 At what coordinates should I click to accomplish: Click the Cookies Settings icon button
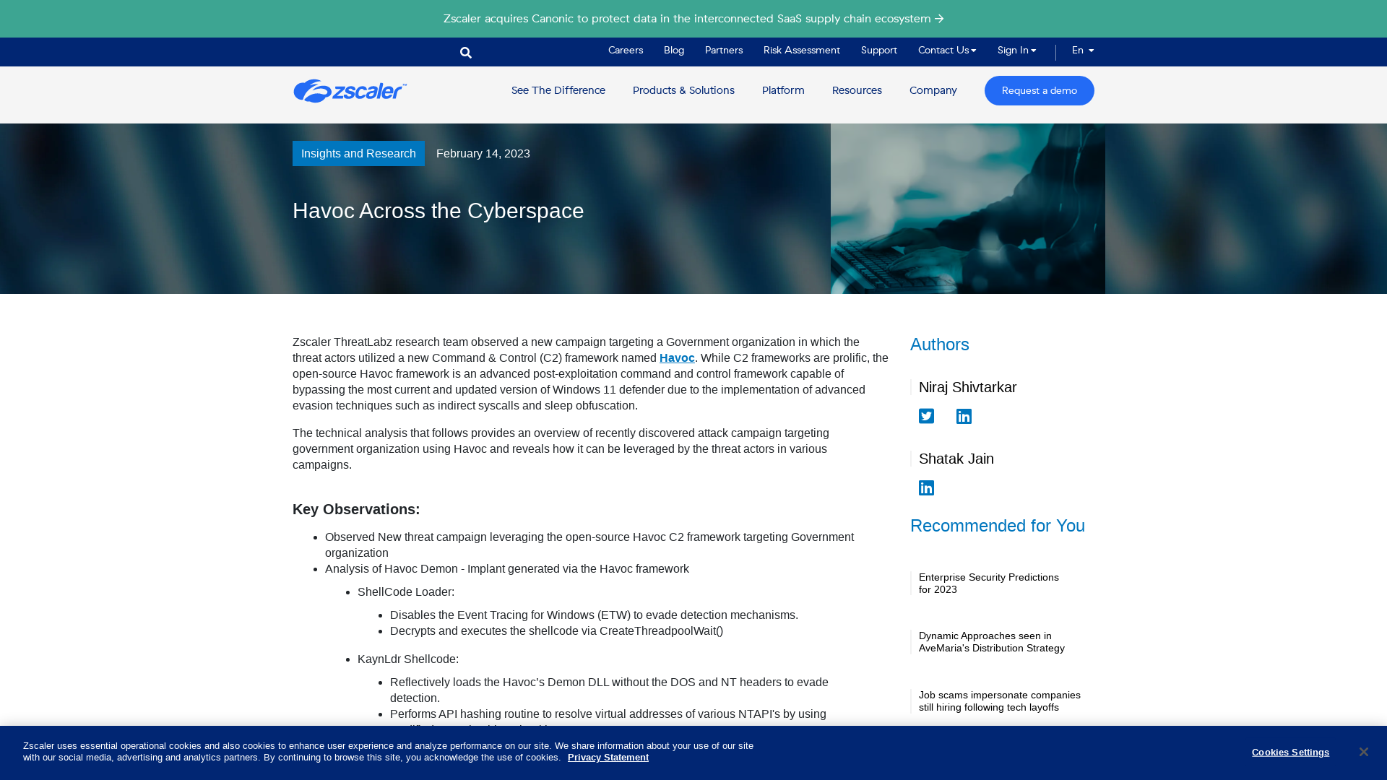(x=1289, y=753)
